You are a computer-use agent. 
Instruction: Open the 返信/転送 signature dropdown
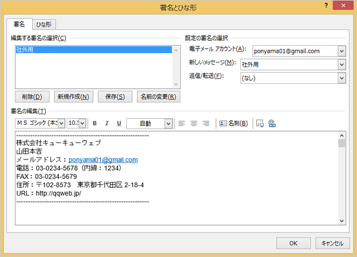(342, 77)
